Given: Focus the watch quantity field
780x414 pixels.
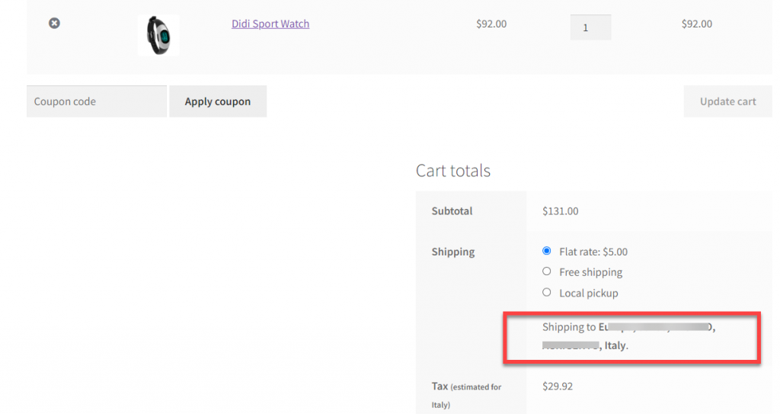Looking at the screenshot, I should (x=590, y=27).
